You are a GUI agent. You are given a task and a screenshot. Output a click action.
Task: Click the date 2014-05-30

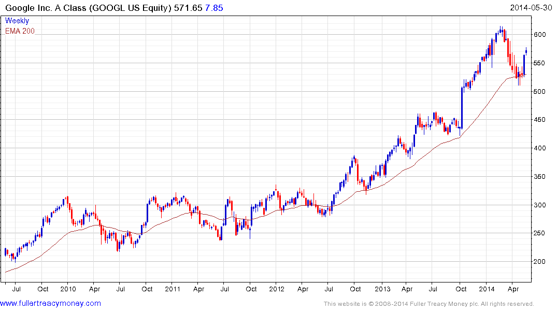531,7
